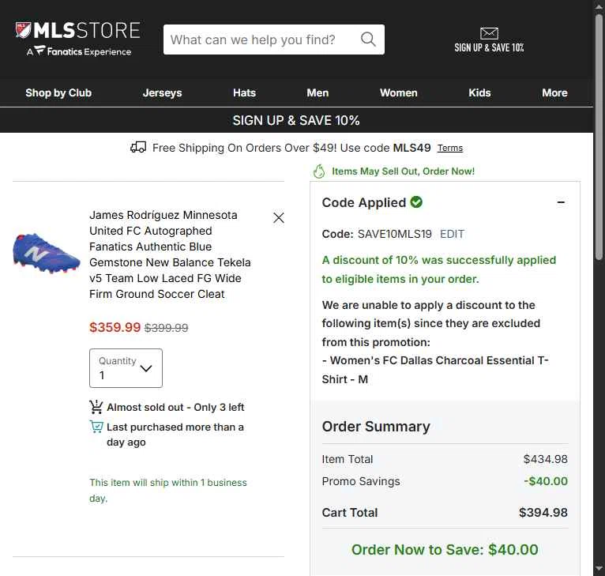
Task: Click the Last purchased cart icon
Action: tap(96, 427)
